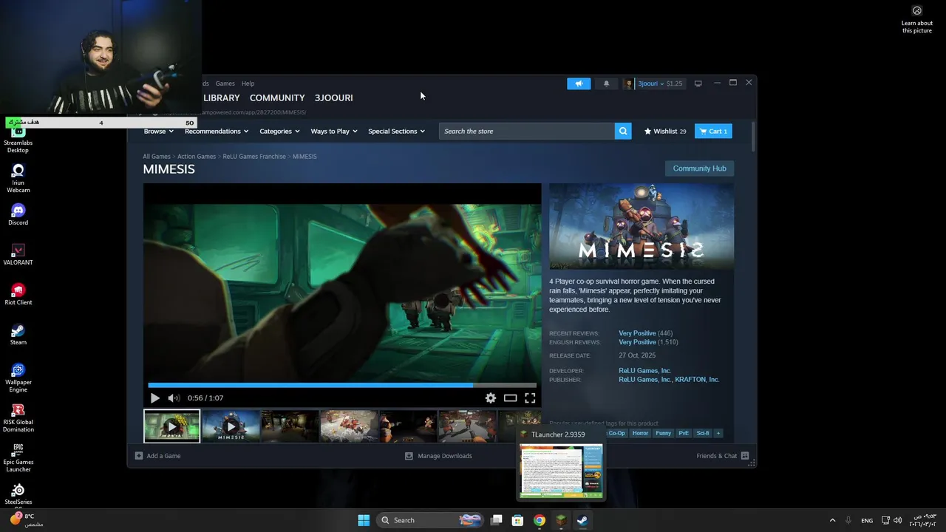Select the first trailer thumbnail
The image size is (946, 532).
click(171, 426)
